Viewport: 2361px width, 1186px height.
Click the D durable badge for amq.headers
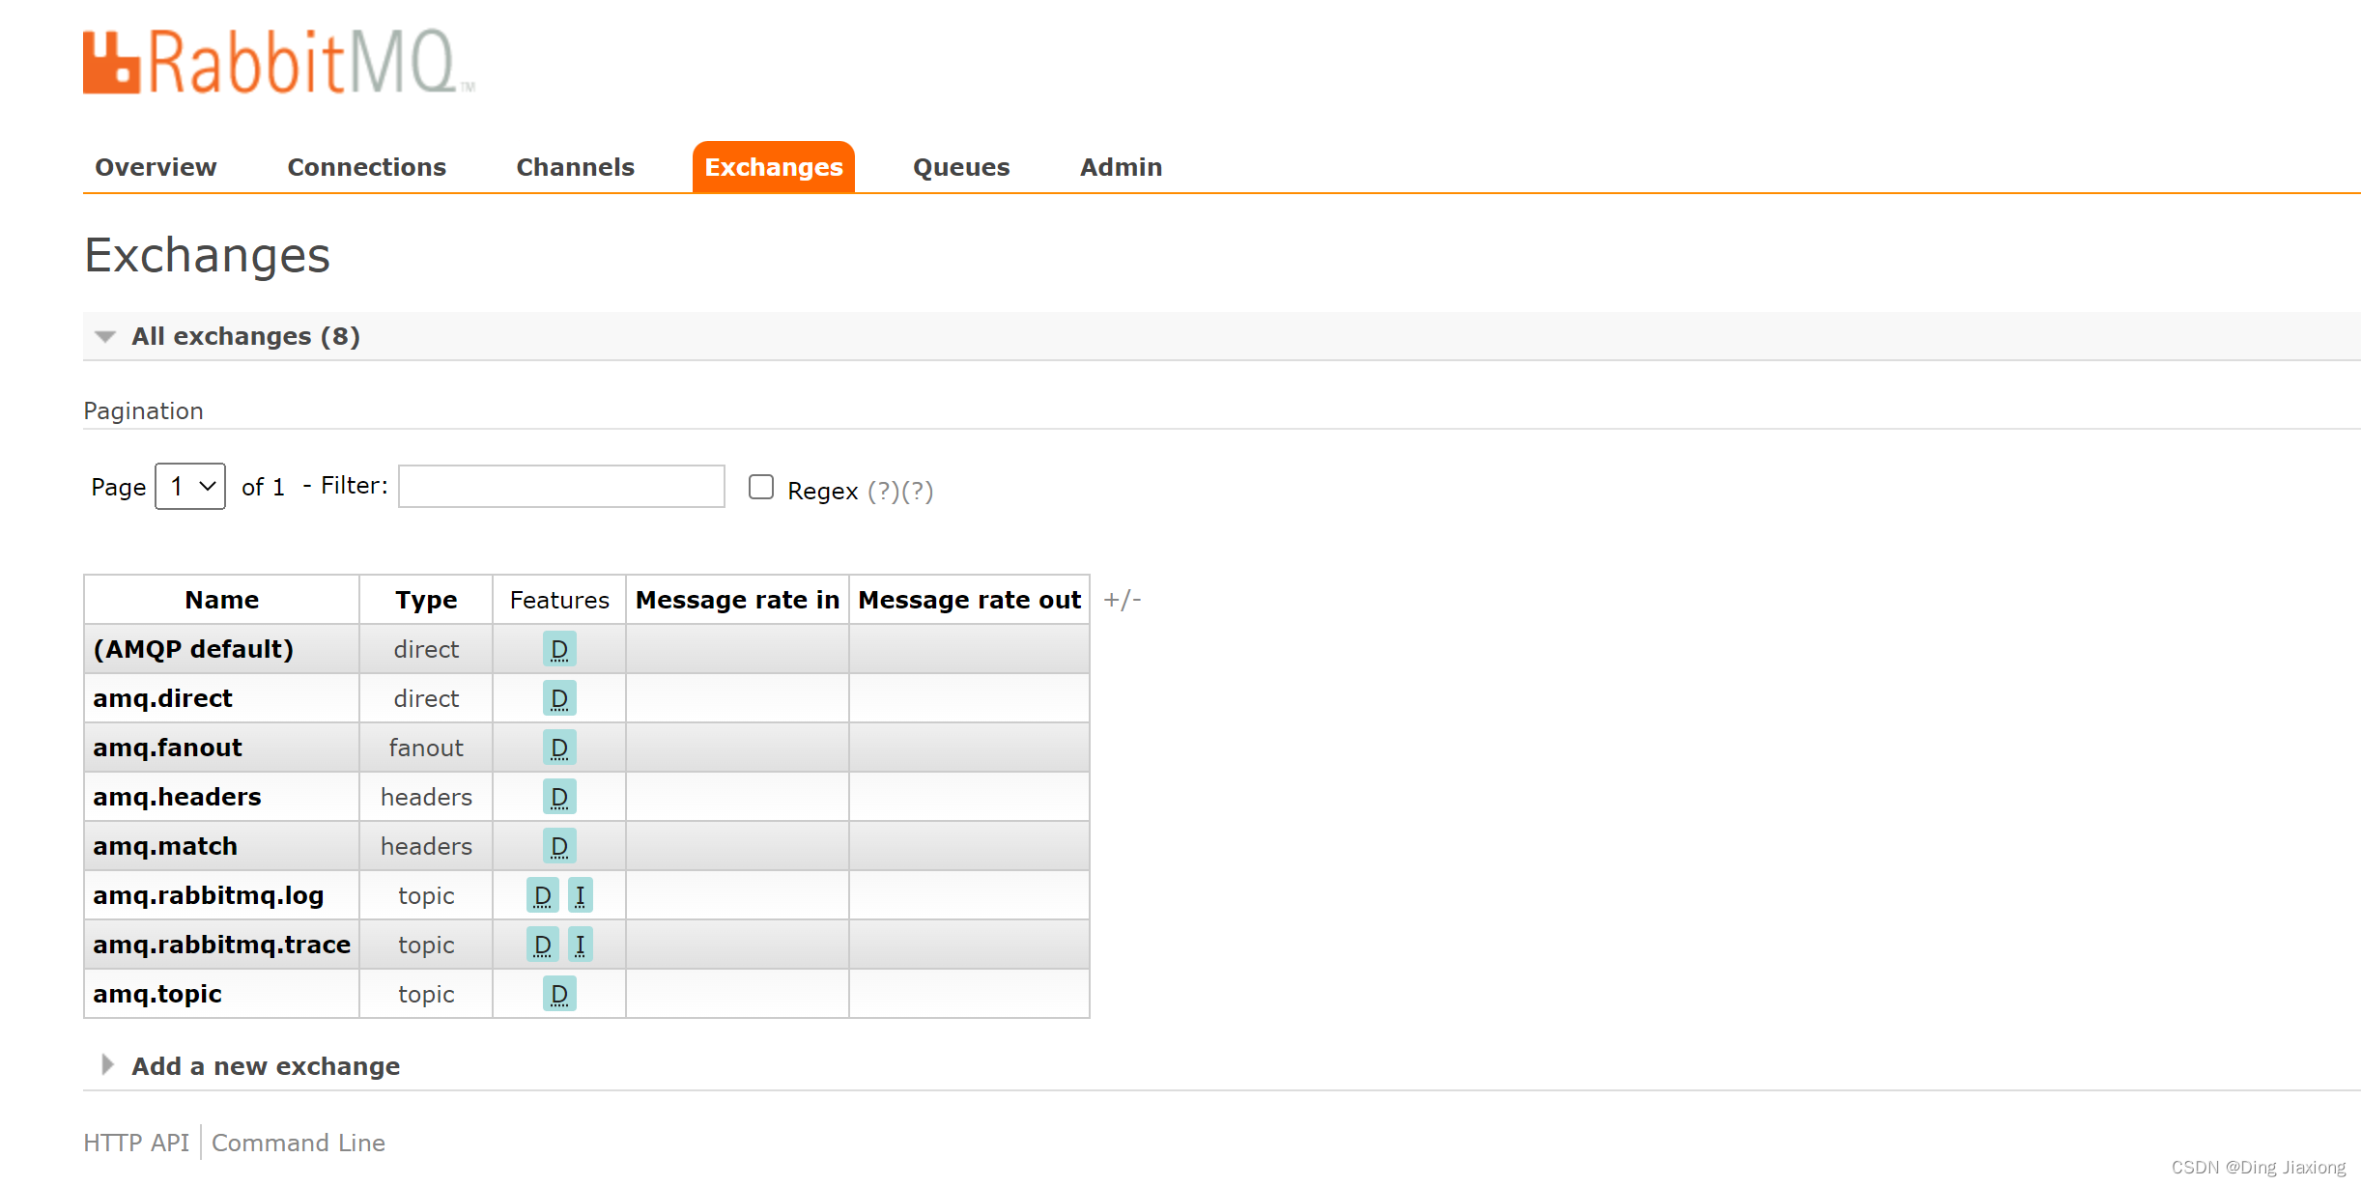[x=559, y=797]
